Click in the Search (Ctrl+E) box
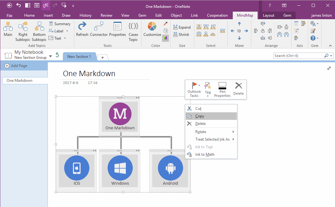The image size is (335, 207). coord(299,56)
